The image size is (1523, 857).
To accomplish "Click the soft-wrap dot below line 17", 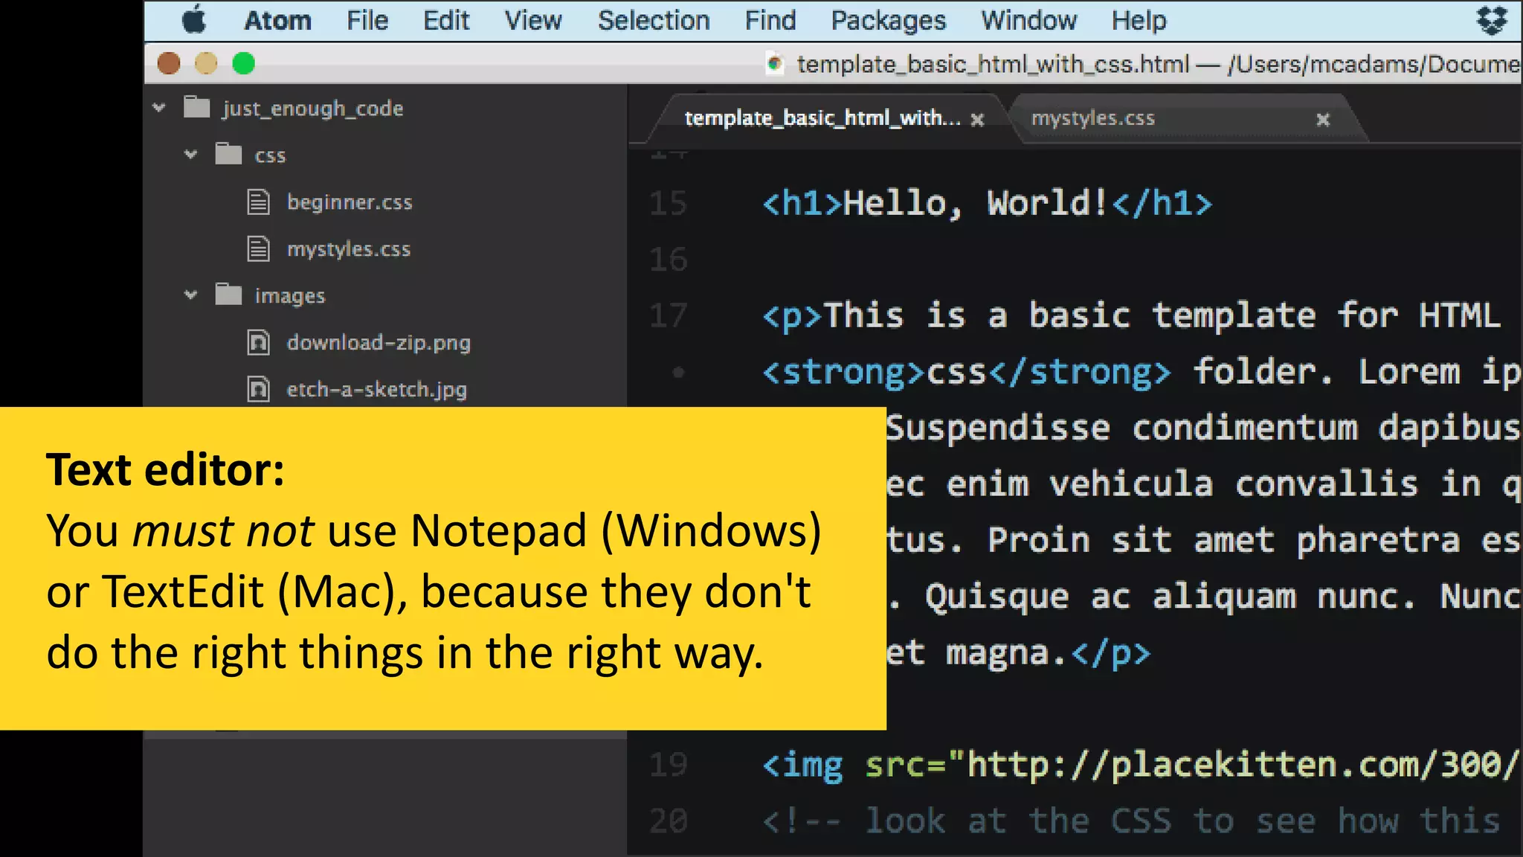I will [x=678, y=372].
